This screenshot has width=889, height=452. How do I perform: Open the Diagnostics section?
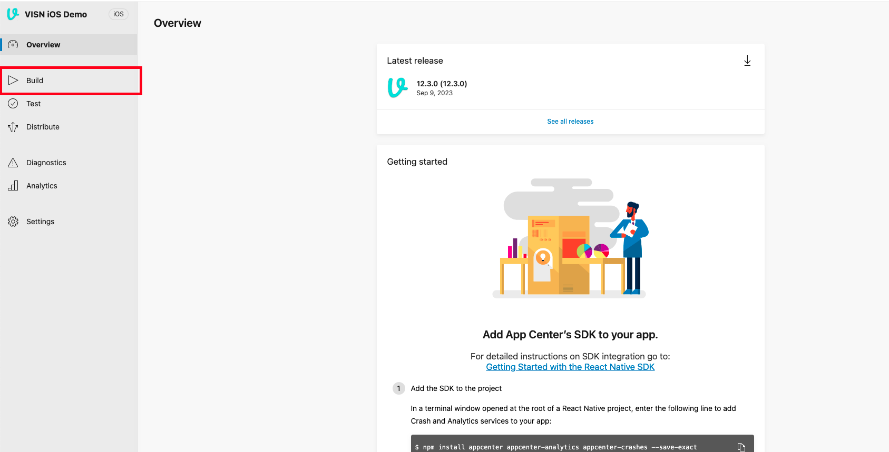69,163
